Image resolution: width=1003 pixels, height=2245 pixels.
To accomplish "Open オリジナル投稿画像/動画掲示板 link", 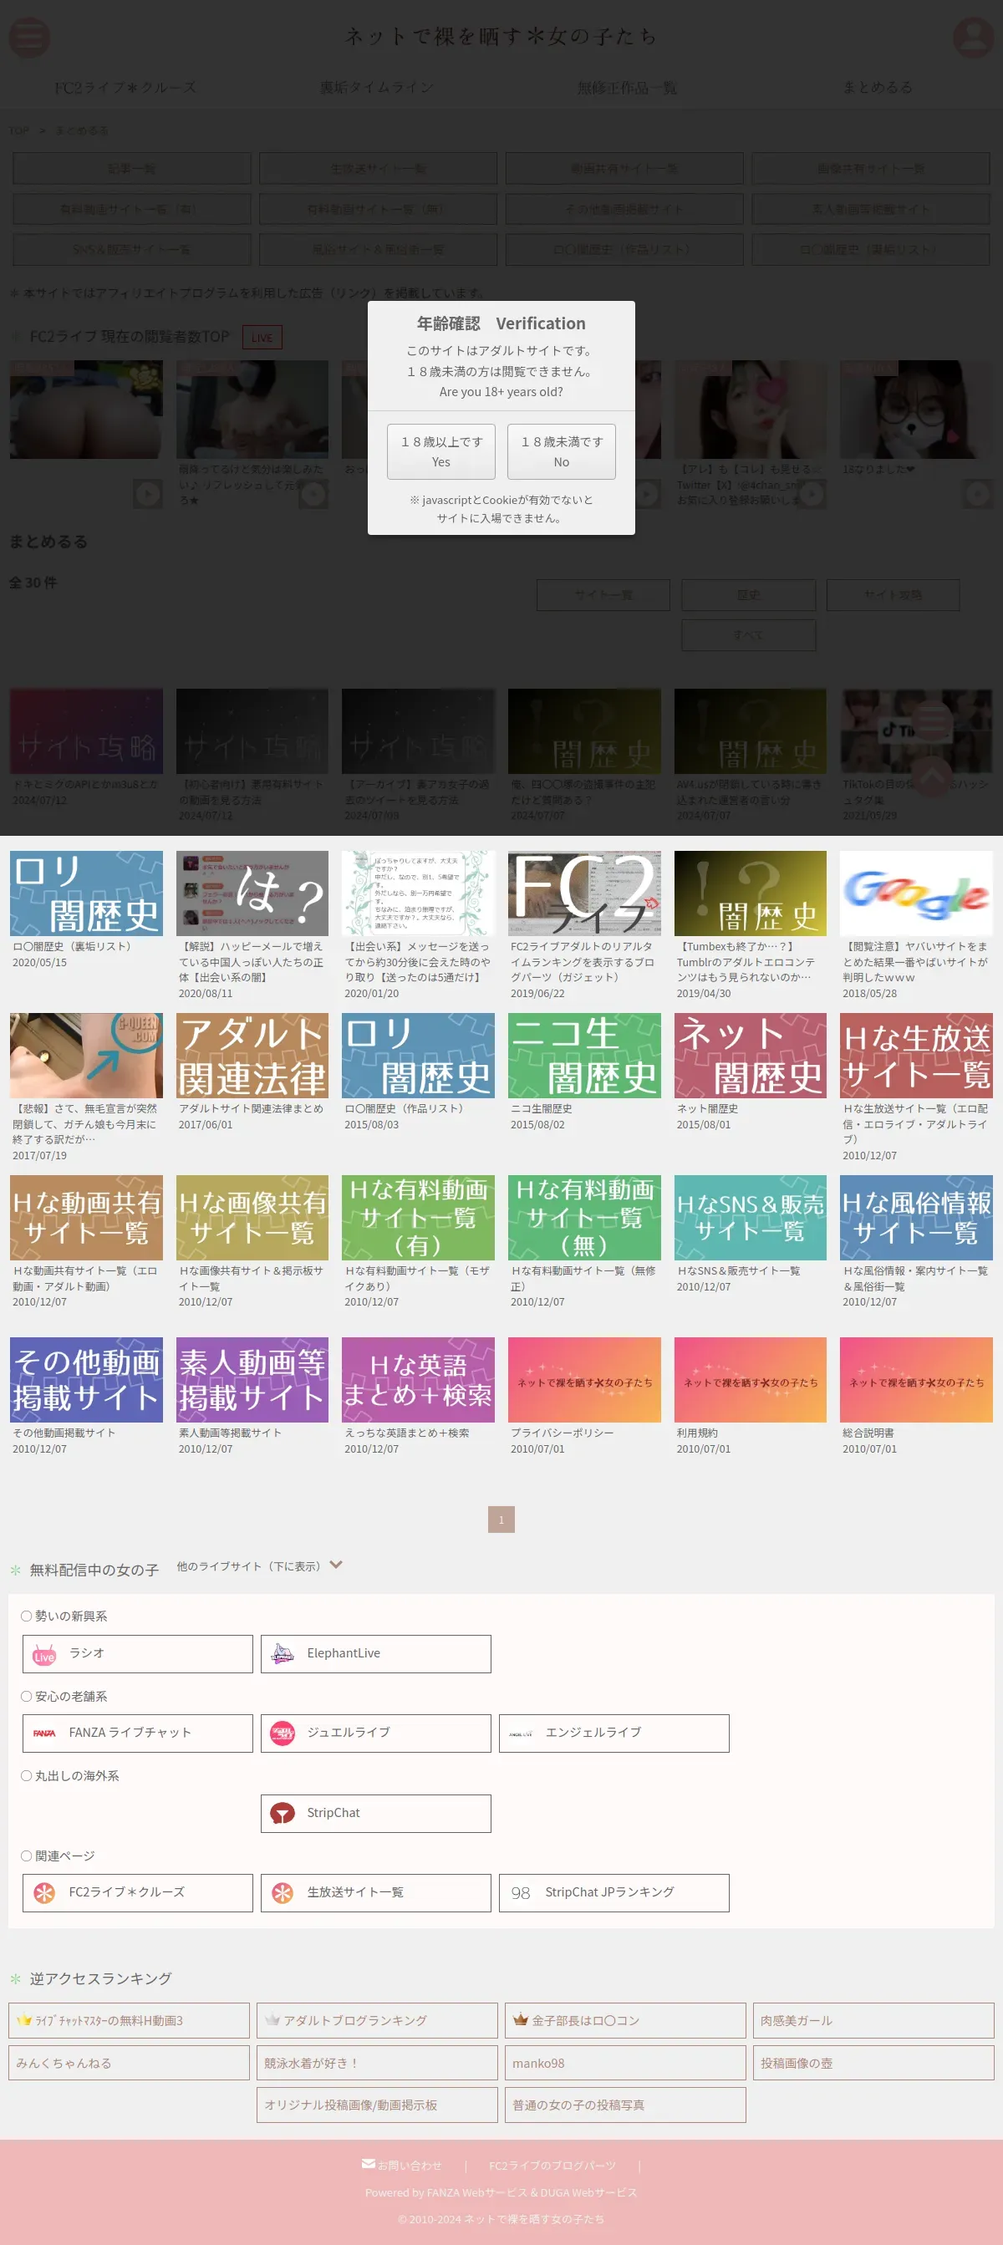I will [x=377, y=2105].
